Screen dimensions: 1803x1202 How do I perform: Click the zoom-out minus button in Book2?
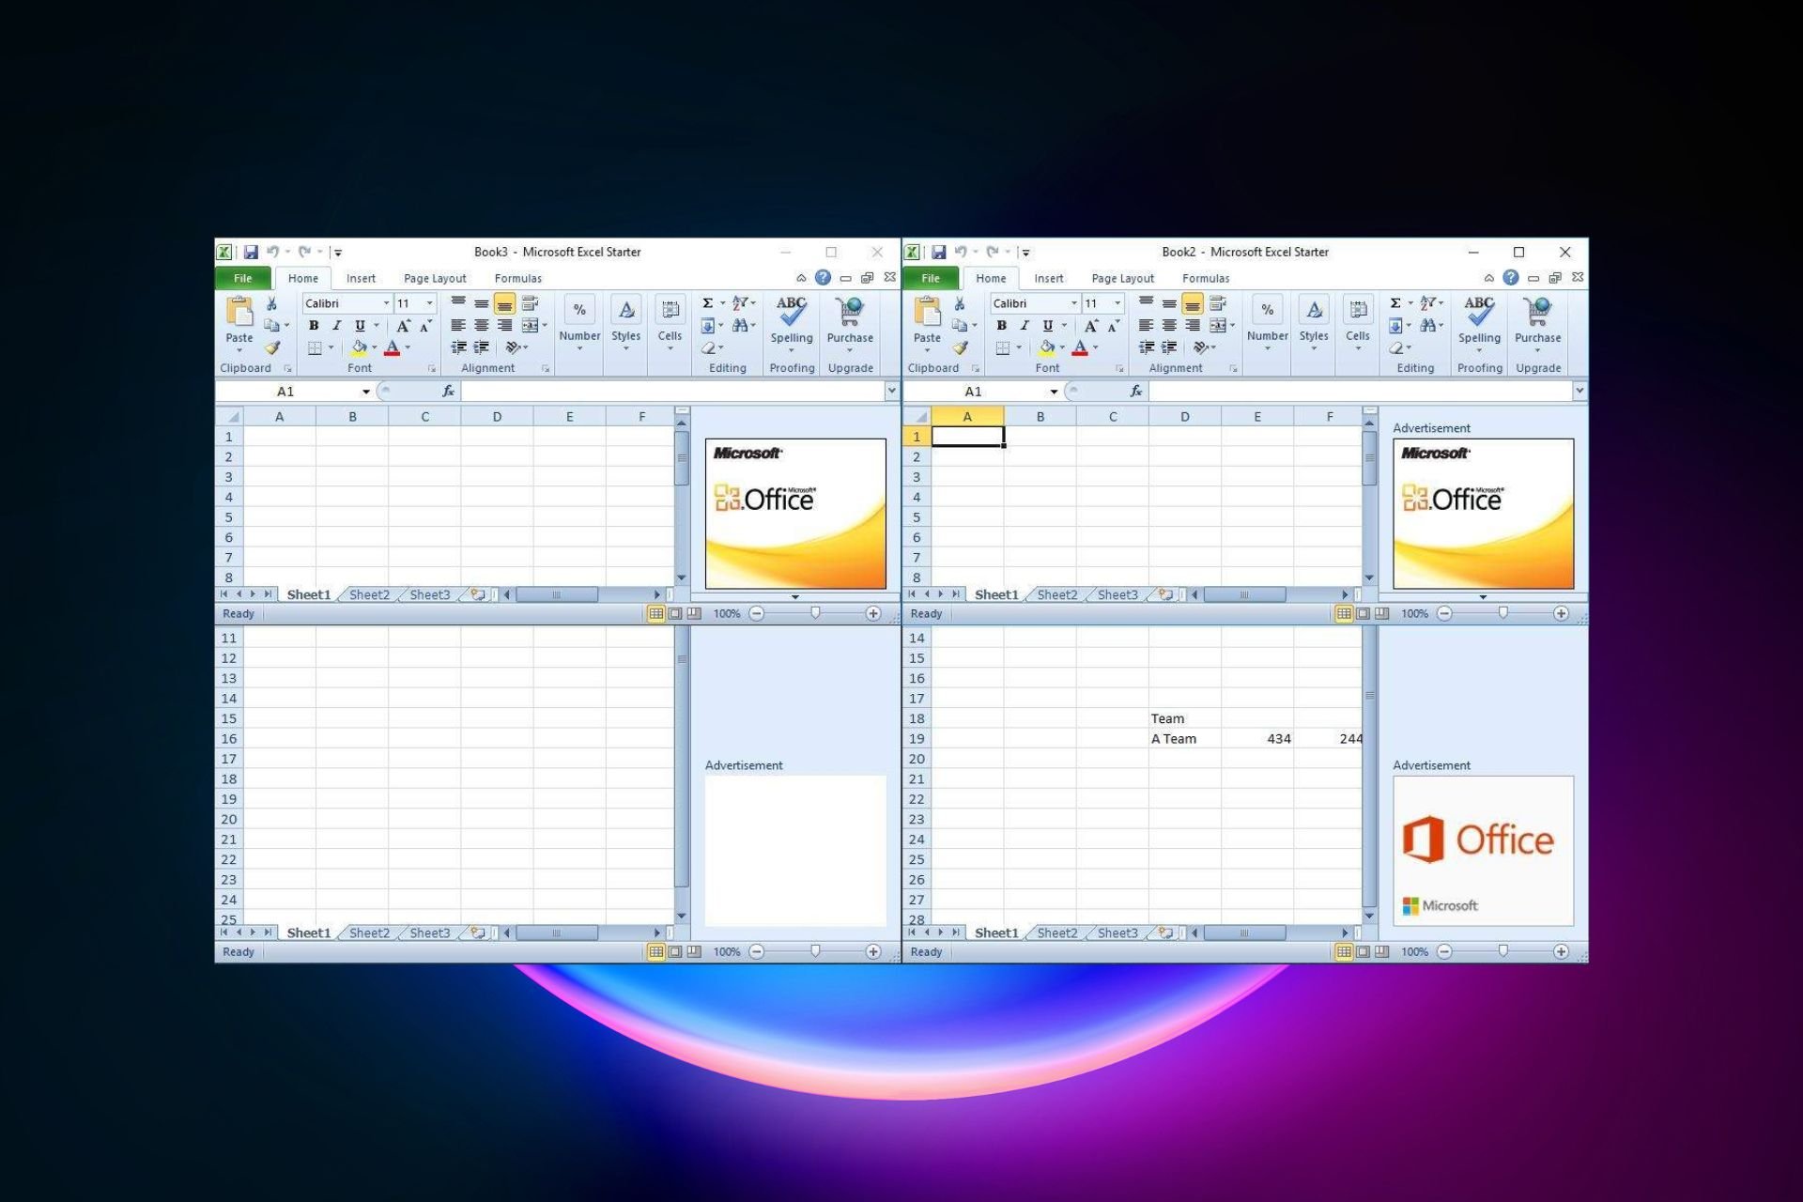(x=1444, y=613)
